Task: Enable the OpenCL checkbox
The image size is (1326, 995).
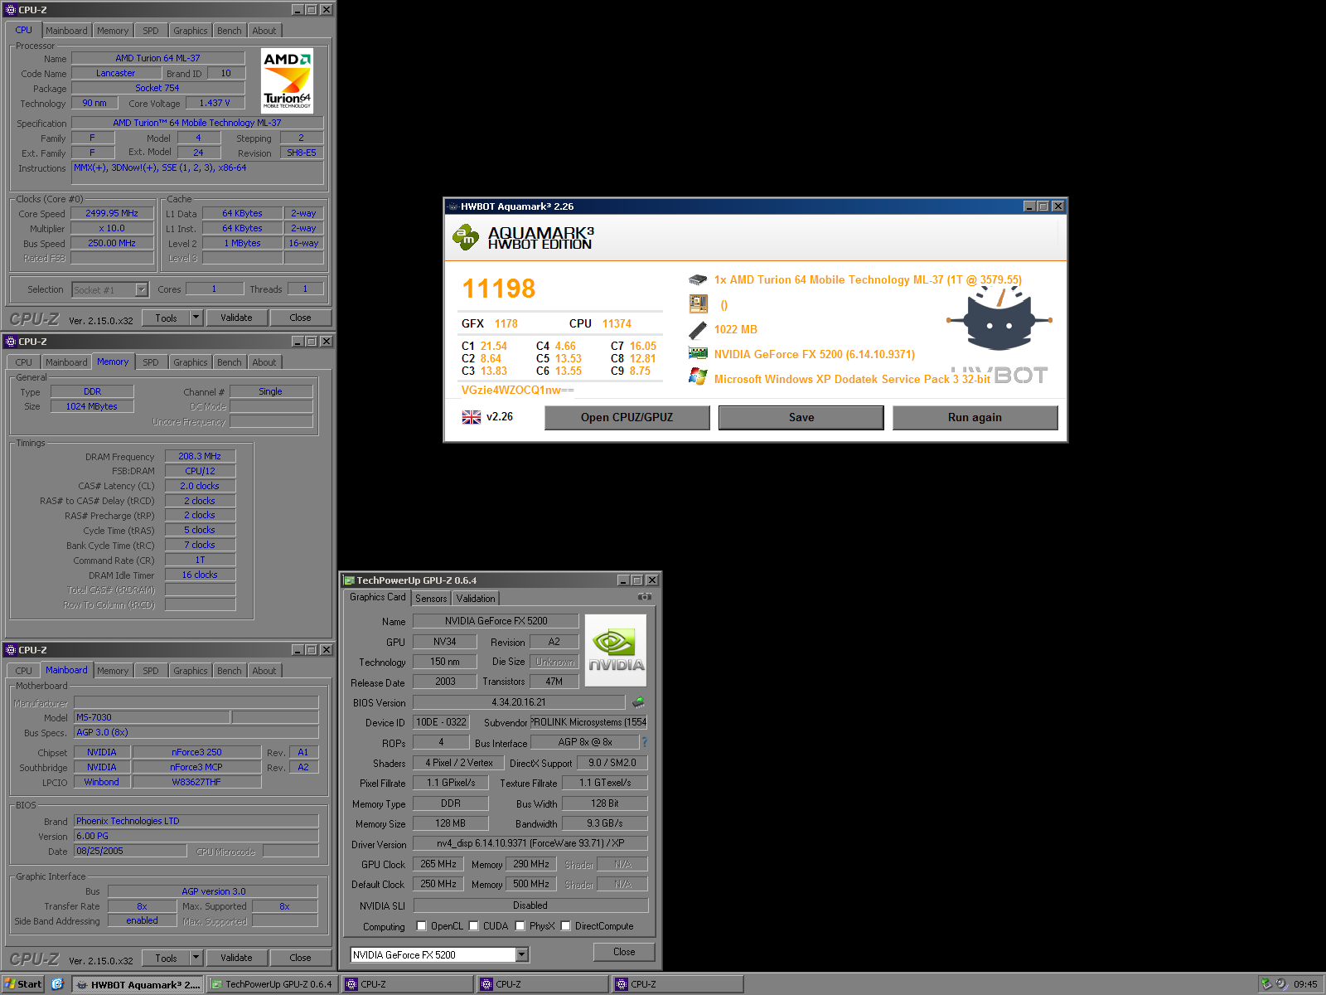Action: [x=421, y=926]
